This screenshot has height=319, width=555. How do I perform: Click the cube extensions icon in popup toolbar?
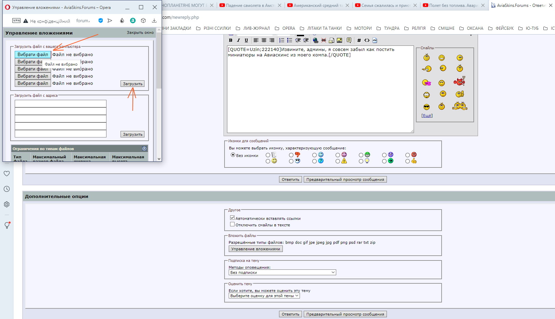pos(143,21)
